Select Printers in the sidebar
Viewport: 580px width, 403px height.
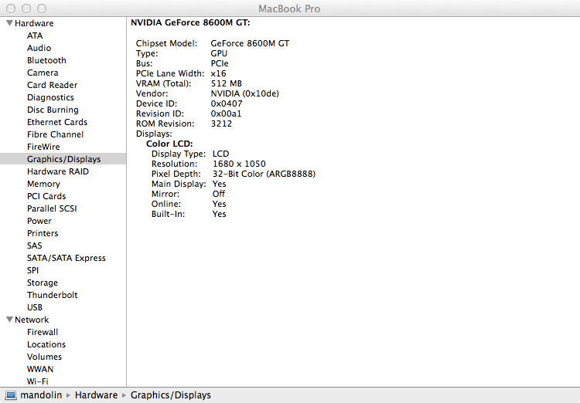(x=43, y=233)
